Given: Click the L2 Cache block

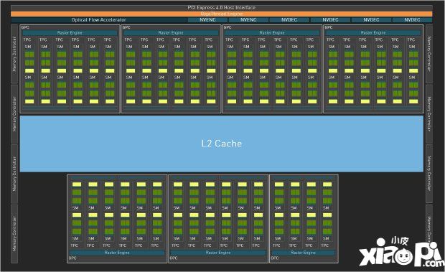Looking at the screenshot, I should click(x=221, y=144).
